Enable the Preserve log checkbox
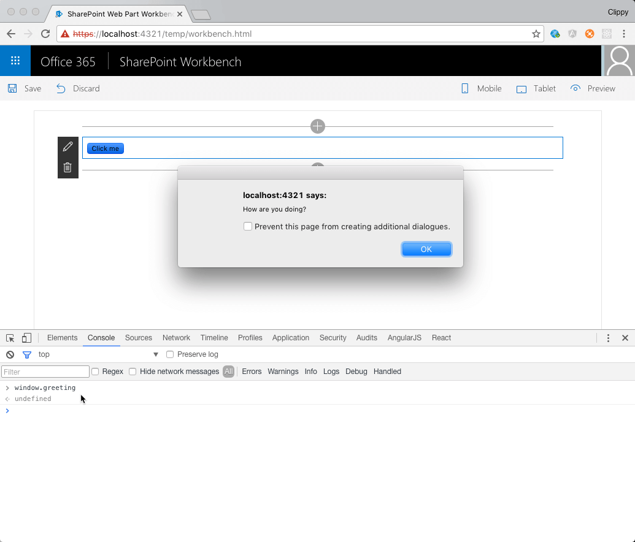This screenshot has width=635, height=542. [x=170, y=354]
